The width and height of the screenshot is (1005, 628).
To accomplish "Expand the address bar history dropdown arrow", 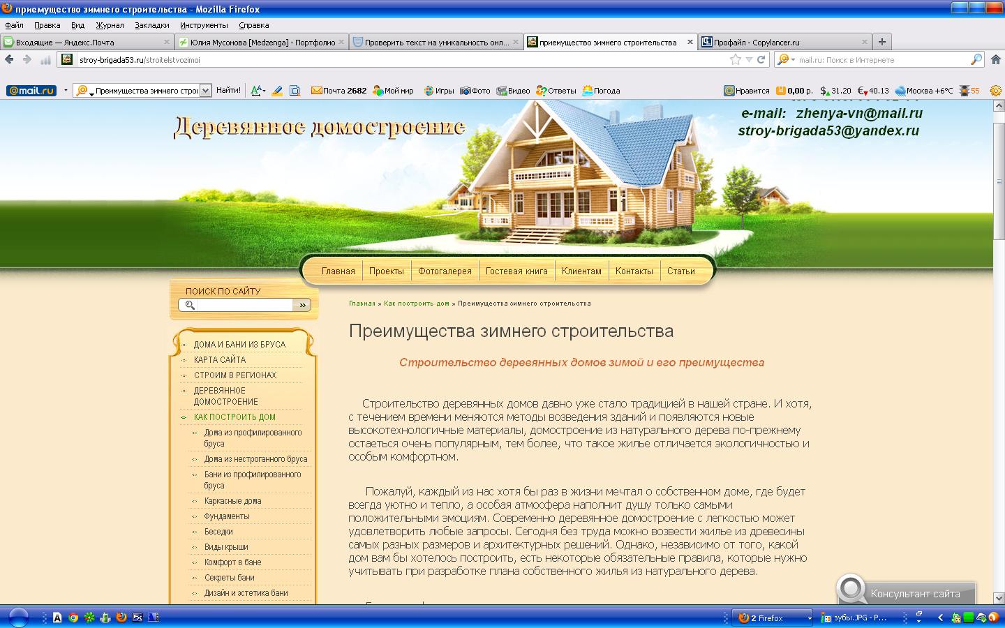I will [749, 60].
